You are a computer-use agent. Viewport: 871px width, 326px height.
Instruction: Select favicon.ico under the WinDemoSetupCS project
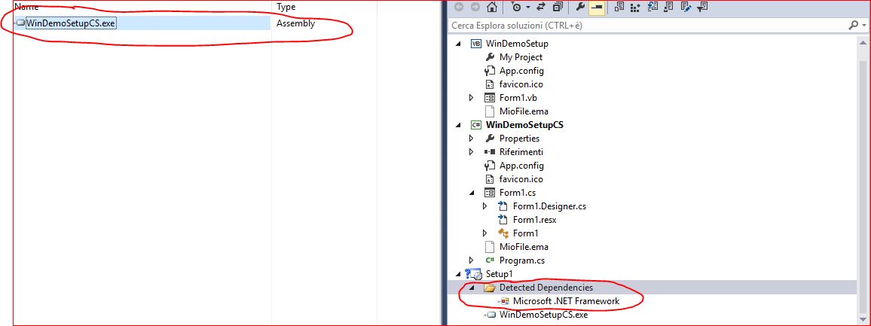(x=521, y=179)
